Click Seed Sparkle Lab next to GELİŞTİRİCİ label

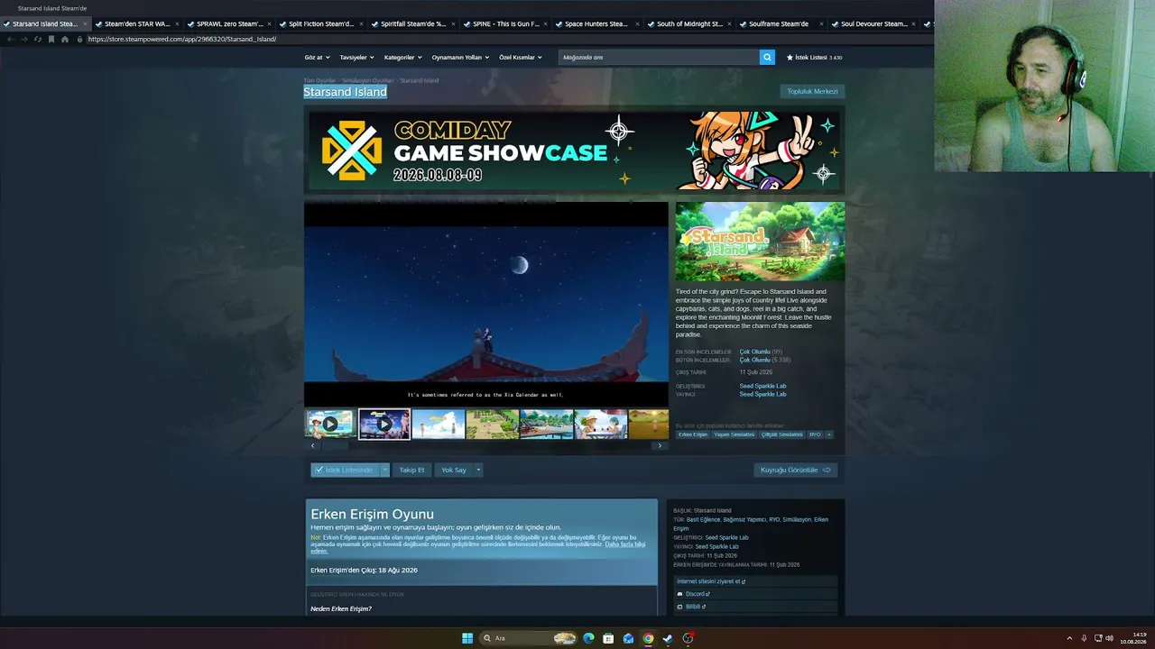762,386
